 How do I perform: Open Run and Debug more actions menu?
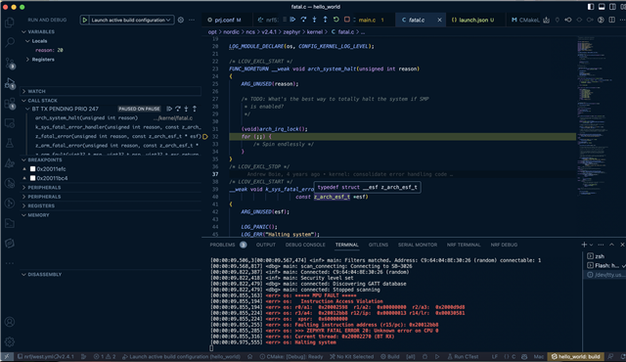[x=192, y=20]
